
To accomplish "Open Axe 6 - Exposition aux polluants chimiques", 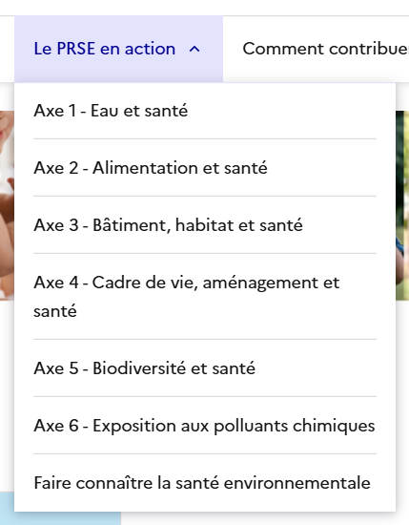I will coord(205,425).
